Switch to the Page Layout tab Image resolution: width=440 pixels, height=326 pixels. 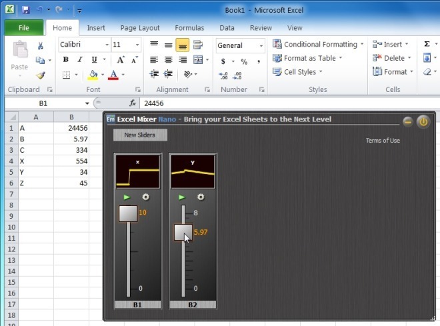coord(140,28)
